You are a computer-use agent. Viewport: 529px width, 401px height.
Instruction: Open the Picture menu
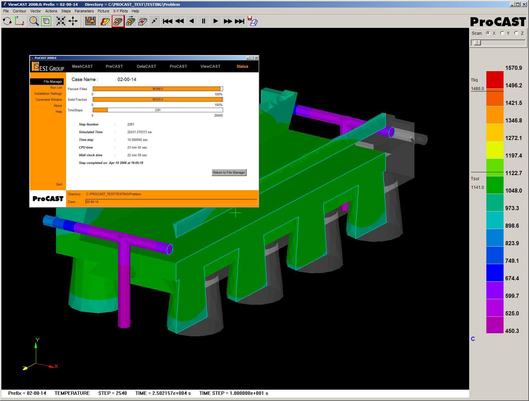(103, 11)
